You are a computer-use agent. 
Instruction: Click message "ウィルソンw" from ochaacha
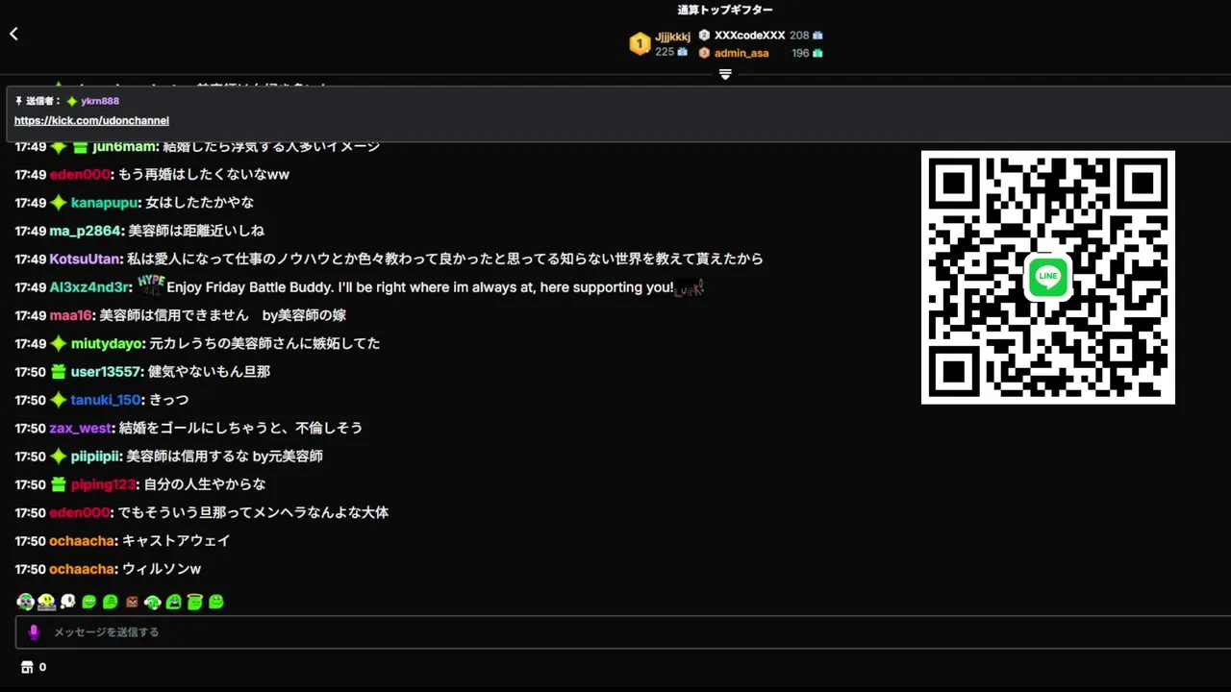(x=162, y=569)
